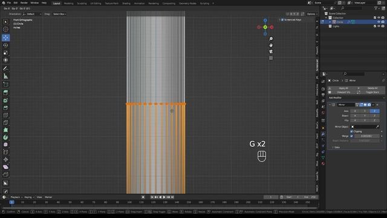Screen dimensions: 387x218
Task: Open the Options dropdown in viewport header
Action: [x=312, y=14]
